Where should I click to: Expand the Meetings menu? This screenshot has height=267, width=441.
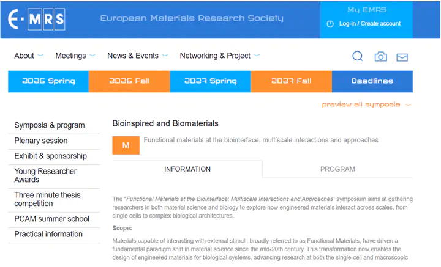[75, 56]
